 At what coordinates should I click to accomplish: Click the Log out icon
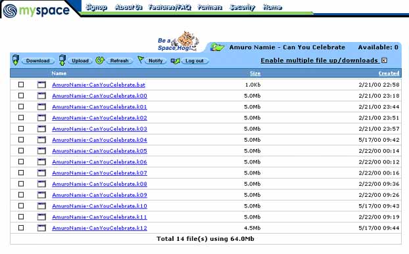pyautogui.click(x=176, y=61)
